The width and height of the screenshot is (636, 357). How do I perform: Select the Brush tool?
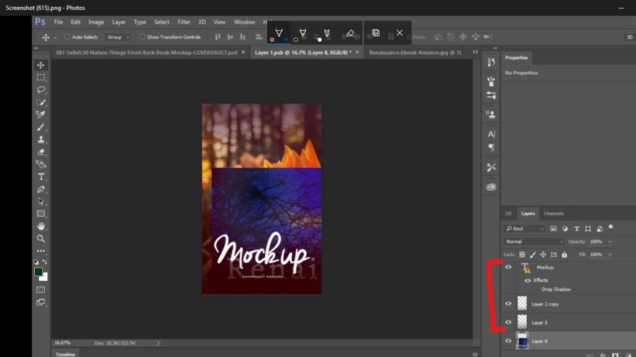coord(41,127)
